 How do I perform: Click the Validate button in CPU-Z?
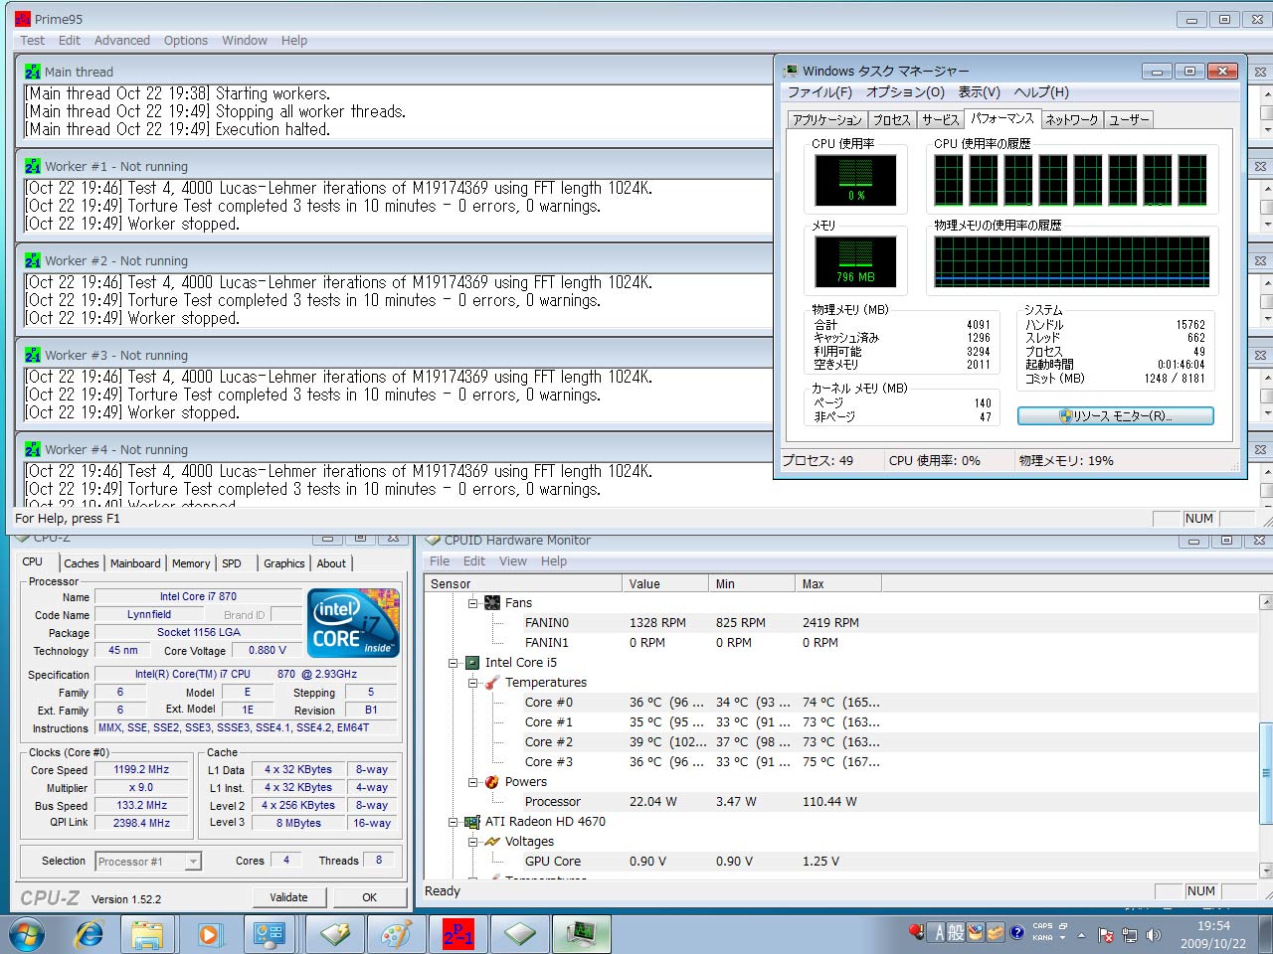coord(288,897)
